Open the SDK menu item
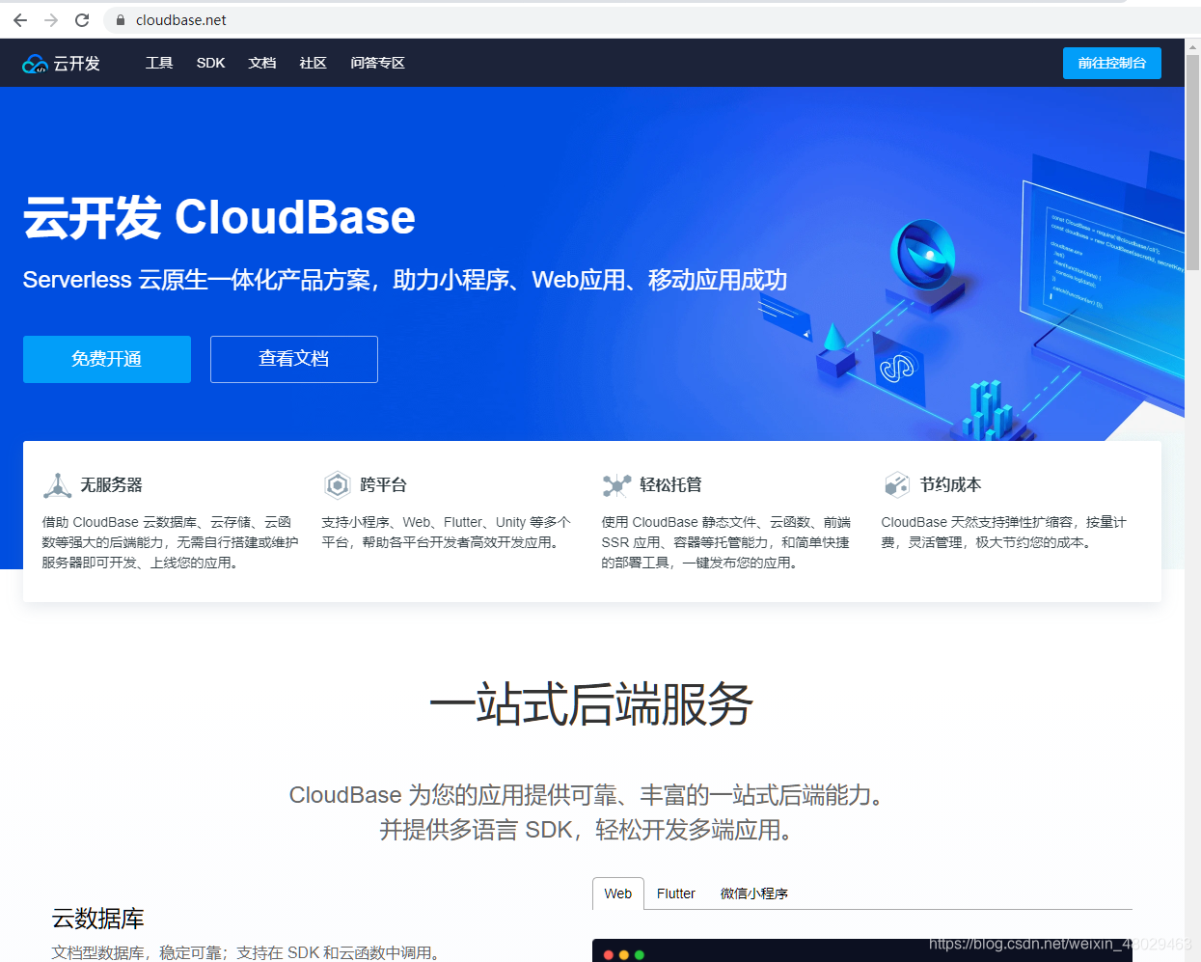1201x962 pixels. click(210, 63)
